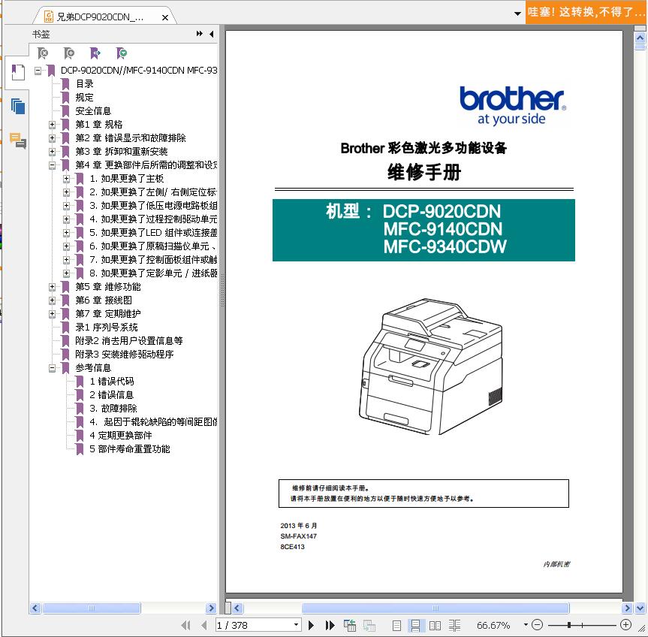The image size is (648, 637).
Task: Open 5. 如果更换了LED 组件 bookmark
Action: (x=153, y=233)
